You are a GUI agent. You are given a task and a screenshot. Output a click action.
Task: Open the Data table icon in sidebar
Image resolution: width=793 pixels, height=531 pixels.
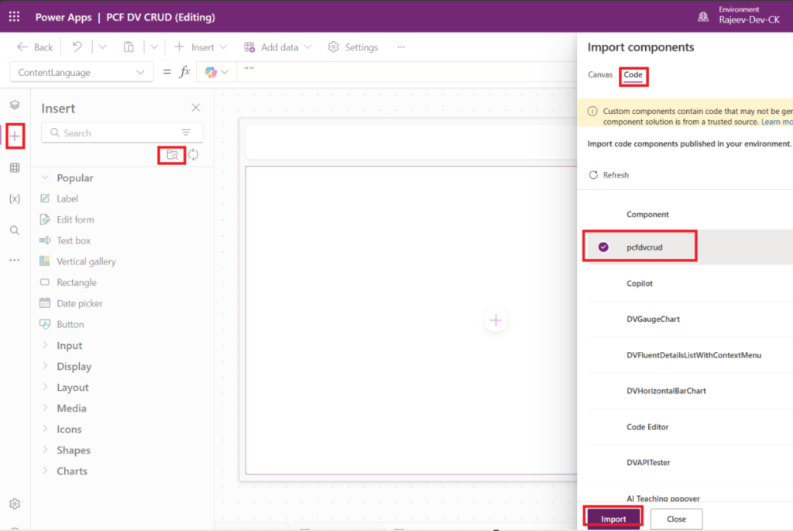[x=15, y=167]
